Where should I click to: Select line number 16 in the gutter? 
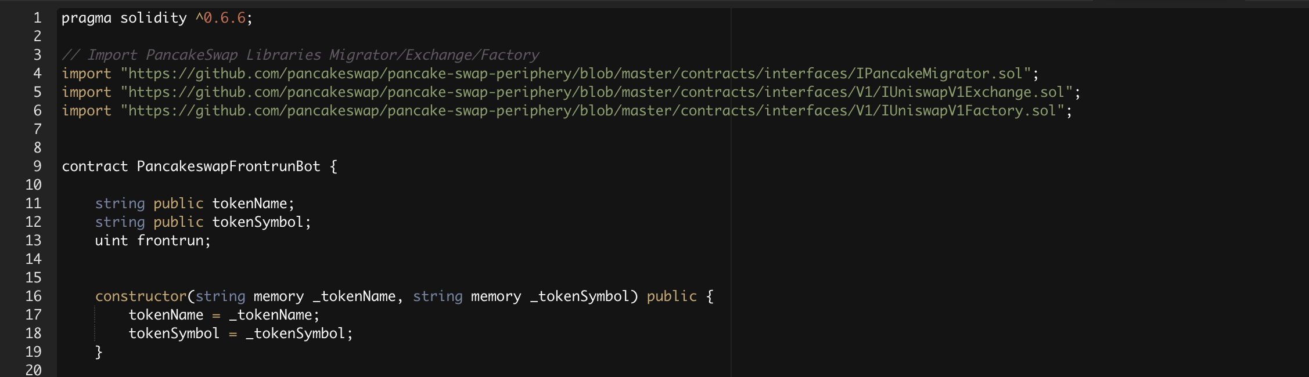pyautogui.click(x=34, y=296)
